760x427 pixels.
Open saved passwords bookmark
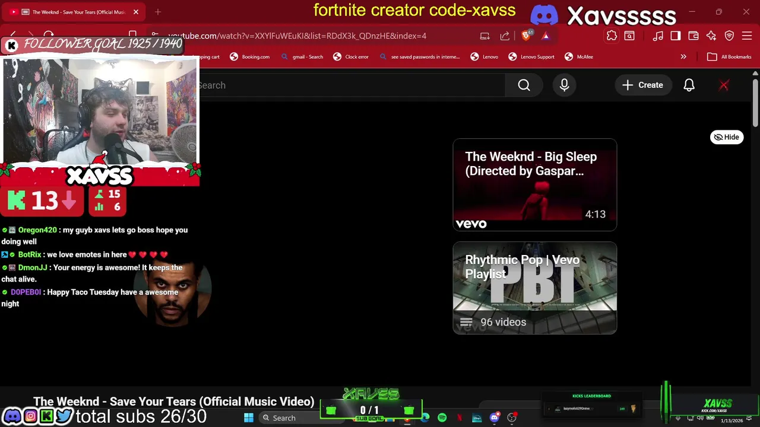pyautogui.click(x=419, y=57)
